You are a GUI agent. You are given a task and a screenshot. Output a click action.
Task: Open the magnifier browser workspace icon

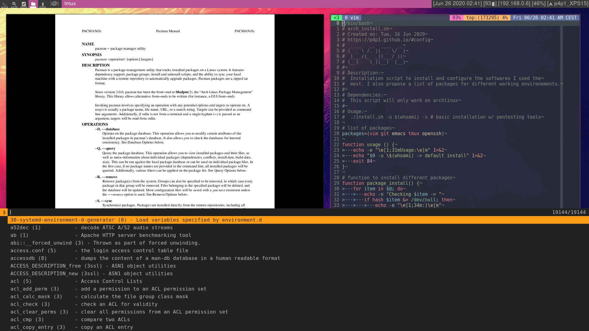(14, 4)
